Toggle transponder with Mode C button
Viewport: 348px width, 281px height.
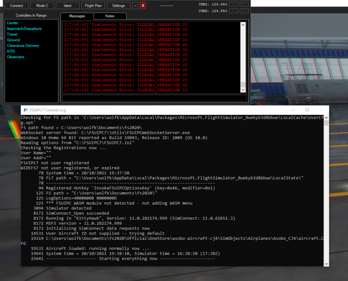pyautogui.click(x=42, y=6)
